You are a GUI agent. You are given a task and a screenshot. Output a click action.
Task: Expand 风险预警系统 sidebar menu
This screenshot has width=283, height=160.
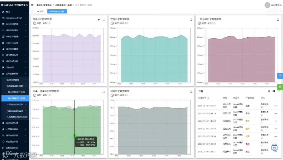coord(15,123)
